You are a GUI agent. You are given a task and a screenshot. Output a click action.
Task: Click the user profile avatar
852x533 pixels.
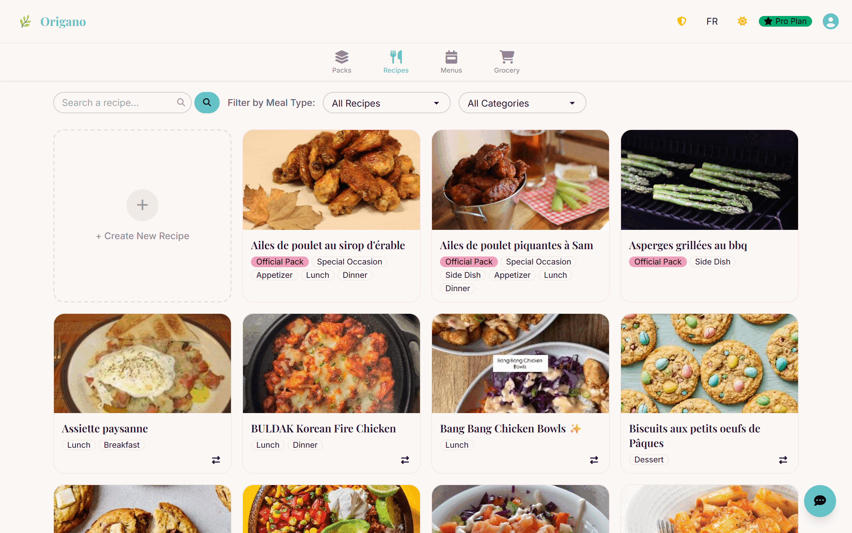(830, 22)
